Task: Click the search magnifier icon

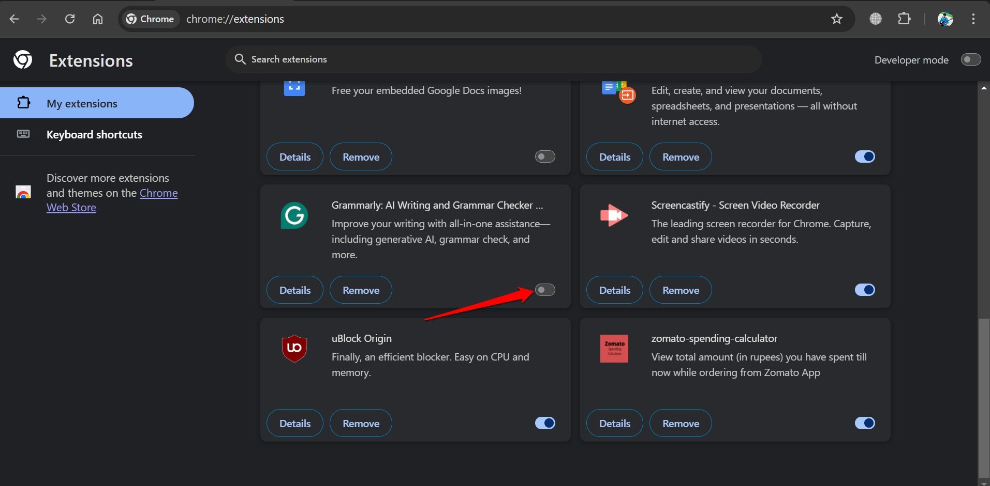Action: [x=240, y=59]
